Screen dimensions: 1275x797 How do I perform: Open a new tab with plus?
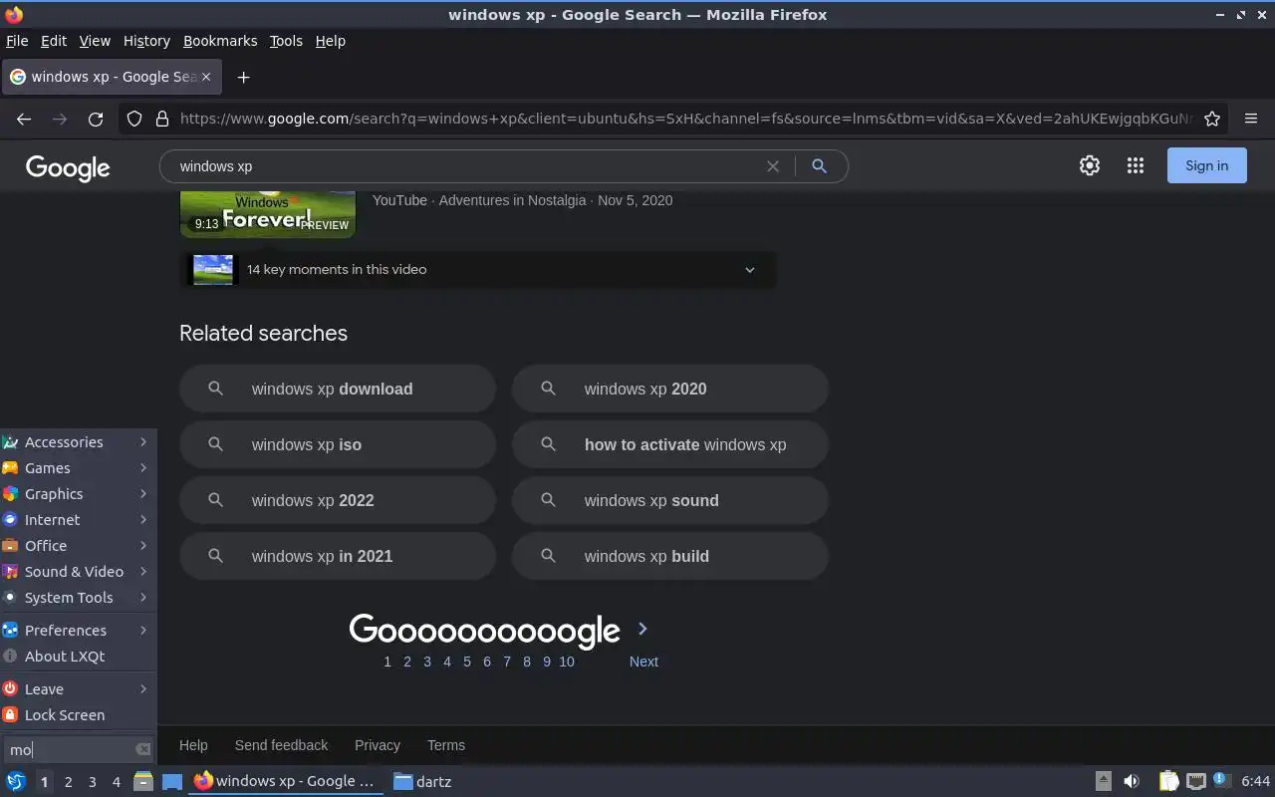pyautogui.click(x=243, y=77)
